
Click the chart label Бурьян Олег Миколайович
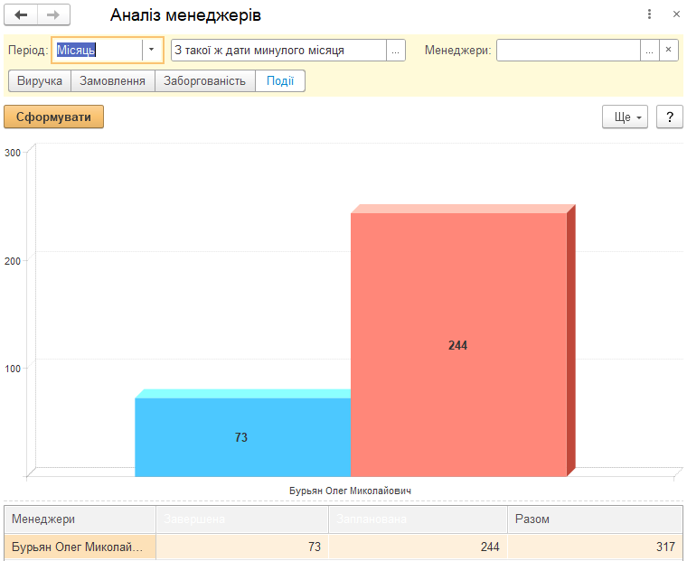pyautogui.click(x=350, y=491)
